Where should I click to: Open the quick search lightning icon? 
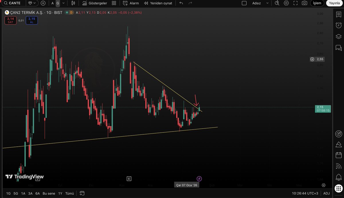click(x=277, y=3)
